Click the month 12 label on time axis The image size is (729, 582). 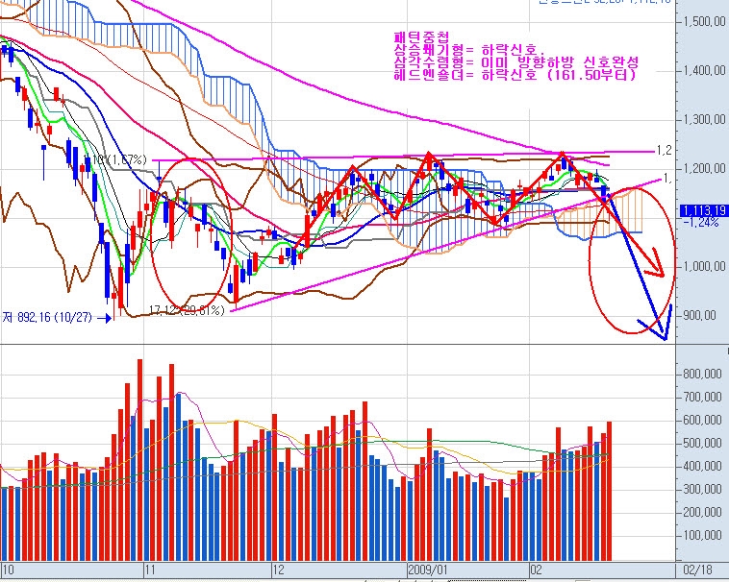pos(279,570)
